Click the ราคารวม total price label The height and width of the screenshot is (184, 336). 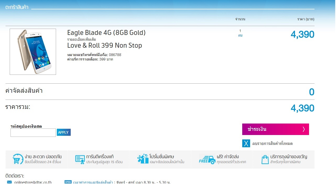18,107
